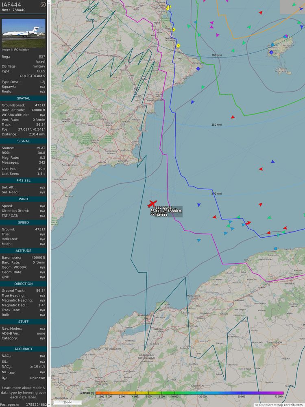Select the magenta-cyan circle marker at northern Ibiza
Image resolution: width=305 pixels, height=407 pixels.
(x=285, y=36)
